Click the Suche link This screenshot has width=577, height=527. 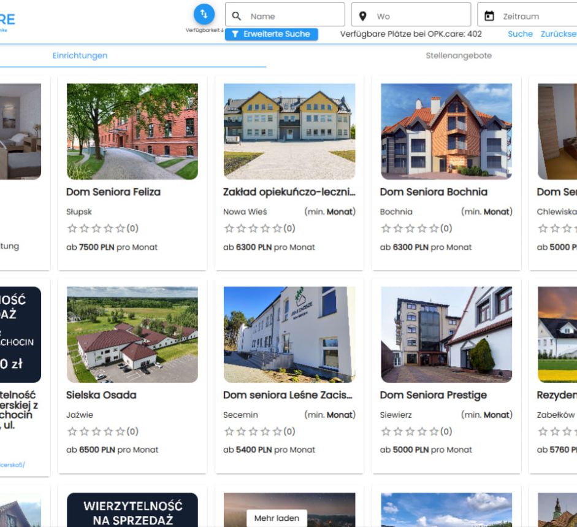click(x=520, y=34)
